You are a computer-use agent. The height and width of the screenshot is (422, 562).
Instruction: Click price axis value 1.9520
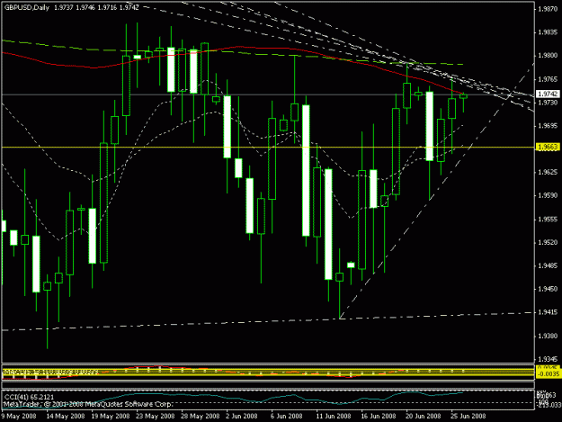pyautogui.click(x=548, y=243)
